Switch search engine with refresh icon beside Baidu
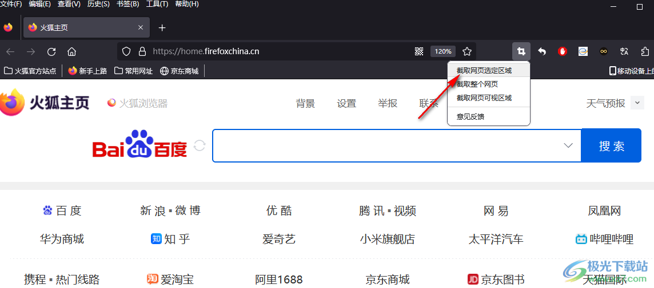Image resolution: width=654 pixels, height=288 pixels. [x=200, y=145]
